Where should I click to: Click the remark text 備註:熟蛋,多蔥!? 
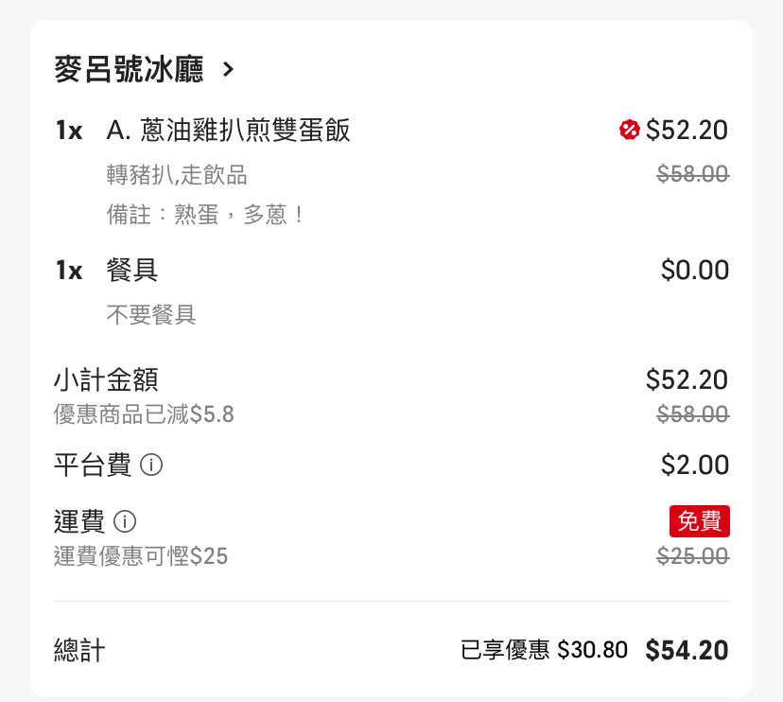click(205, 216)
